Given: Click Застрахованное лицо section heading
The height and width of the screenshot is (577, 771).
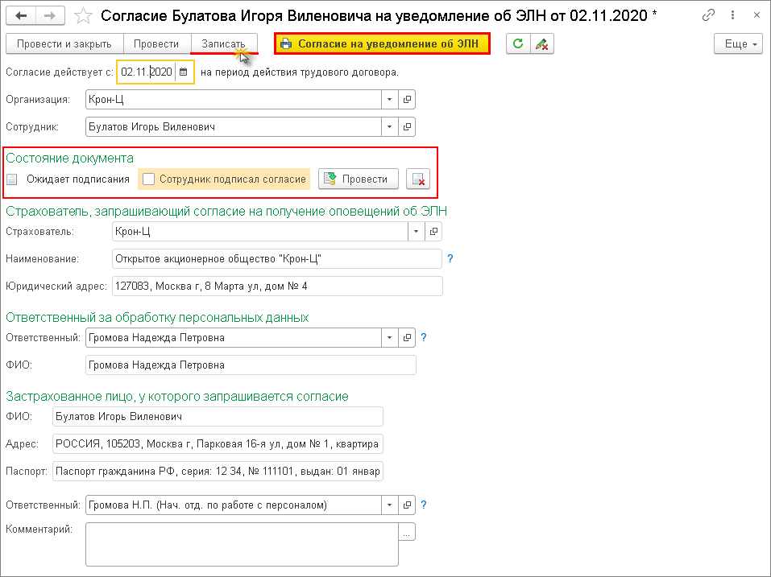Looking at the screenshot, I should (x=177, y=396).
